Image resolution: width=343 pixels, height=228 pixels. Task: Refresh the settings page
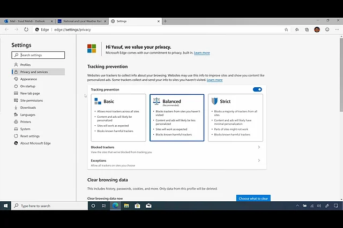[x=26, y=29]
